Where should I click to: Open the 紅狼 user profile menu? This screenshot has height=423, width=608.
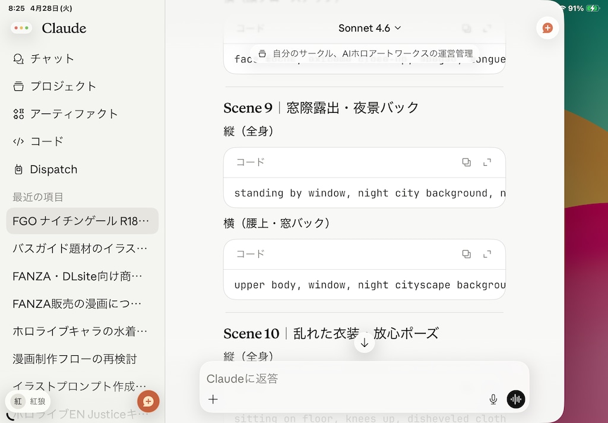click(27, 401)
